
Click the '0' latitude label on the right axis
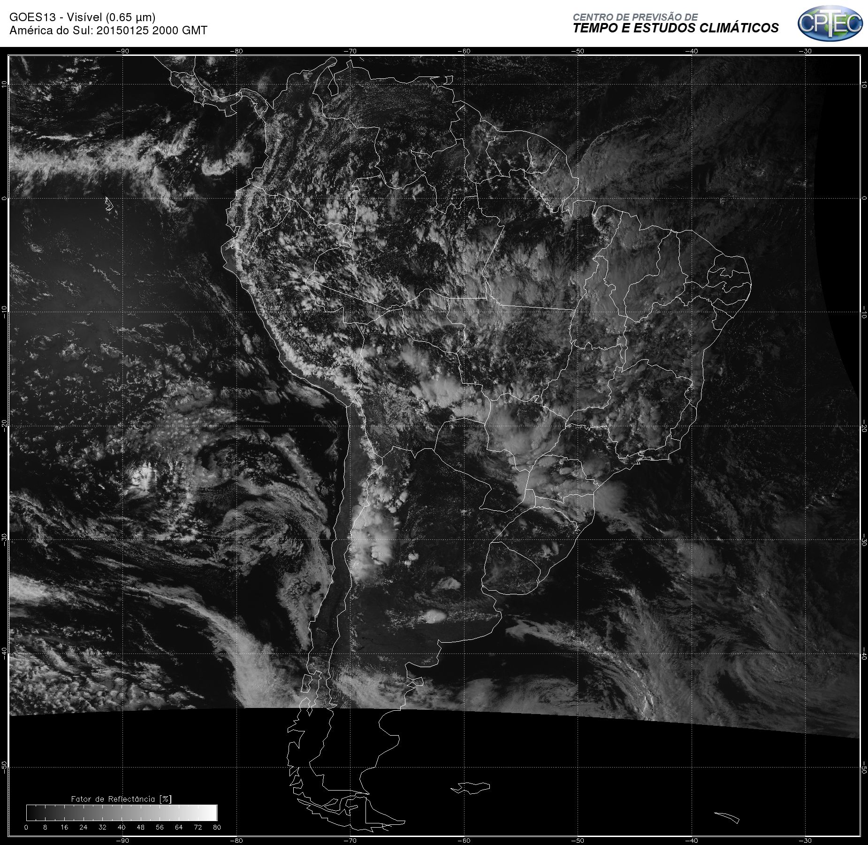click(x=864, y=198)
